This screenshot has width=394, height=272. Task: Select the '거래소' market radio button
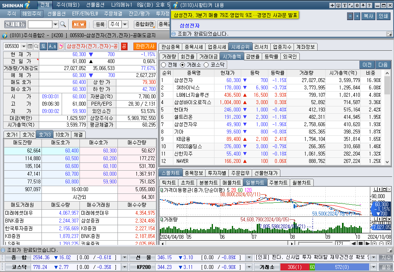pos(183,65)
